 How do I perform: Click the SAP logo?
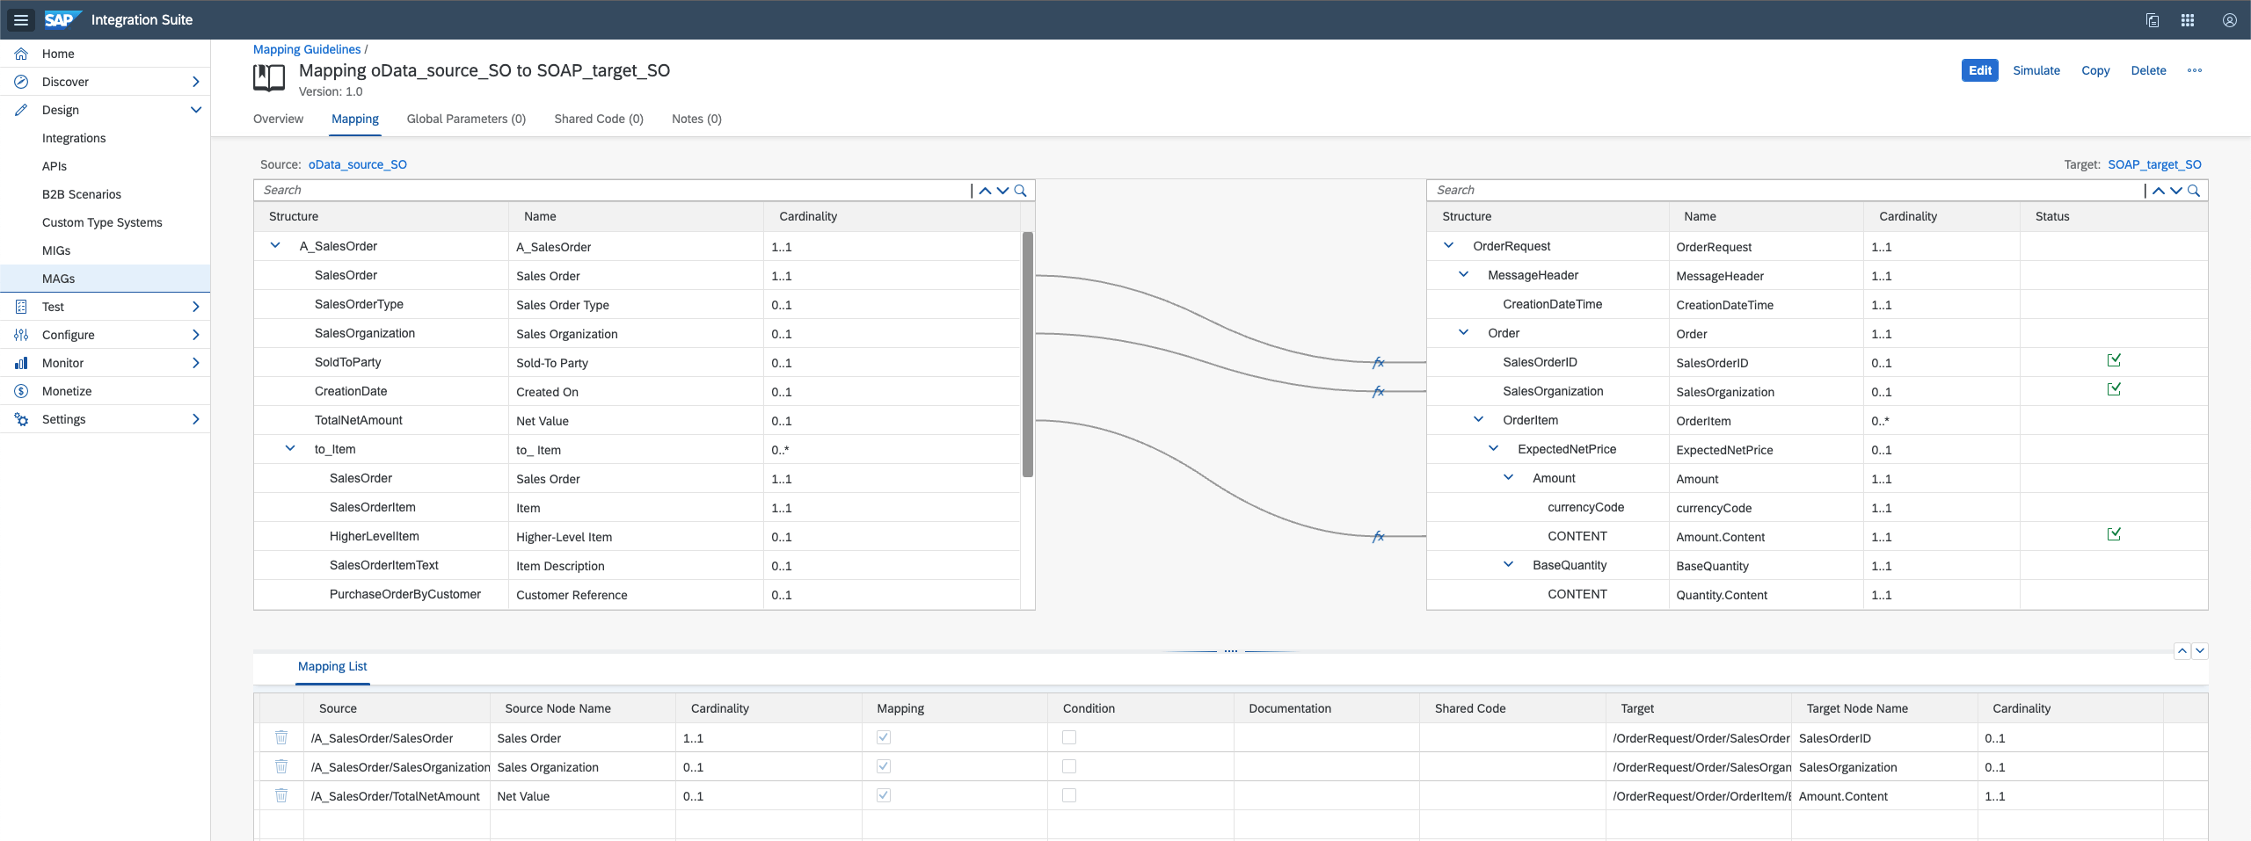62,19
